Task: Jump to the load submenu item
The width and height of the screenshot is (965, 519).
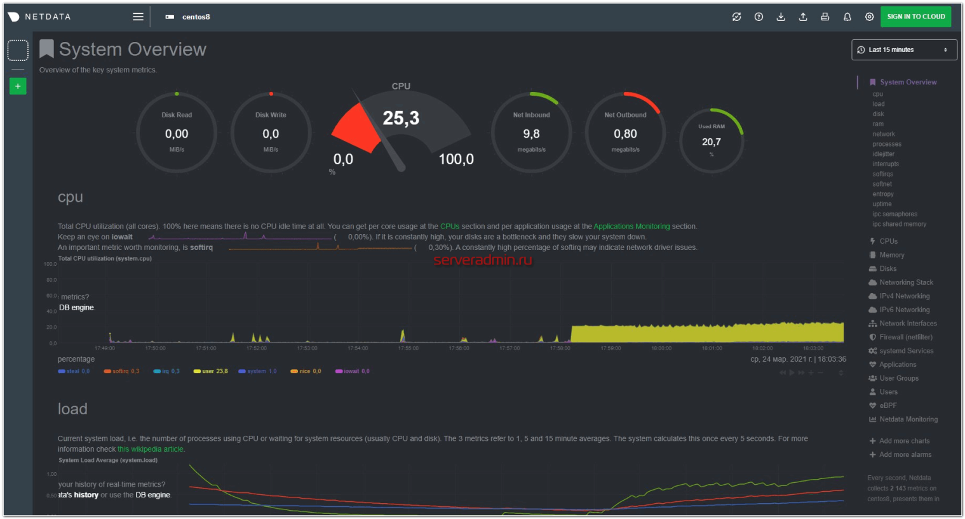Action: tap(879, 104)
